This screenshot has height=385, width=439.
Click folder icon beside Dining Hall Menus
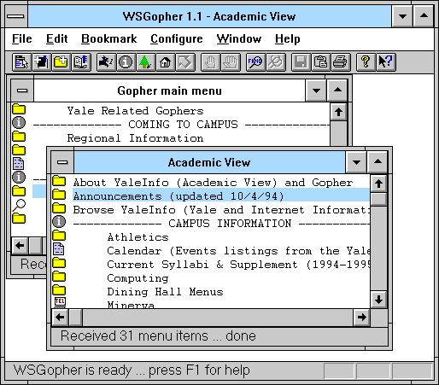pos(59,290)
